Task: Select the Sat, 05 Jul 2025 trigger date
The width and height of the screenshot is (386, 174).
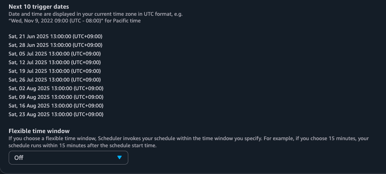Action: coord(54,54)
